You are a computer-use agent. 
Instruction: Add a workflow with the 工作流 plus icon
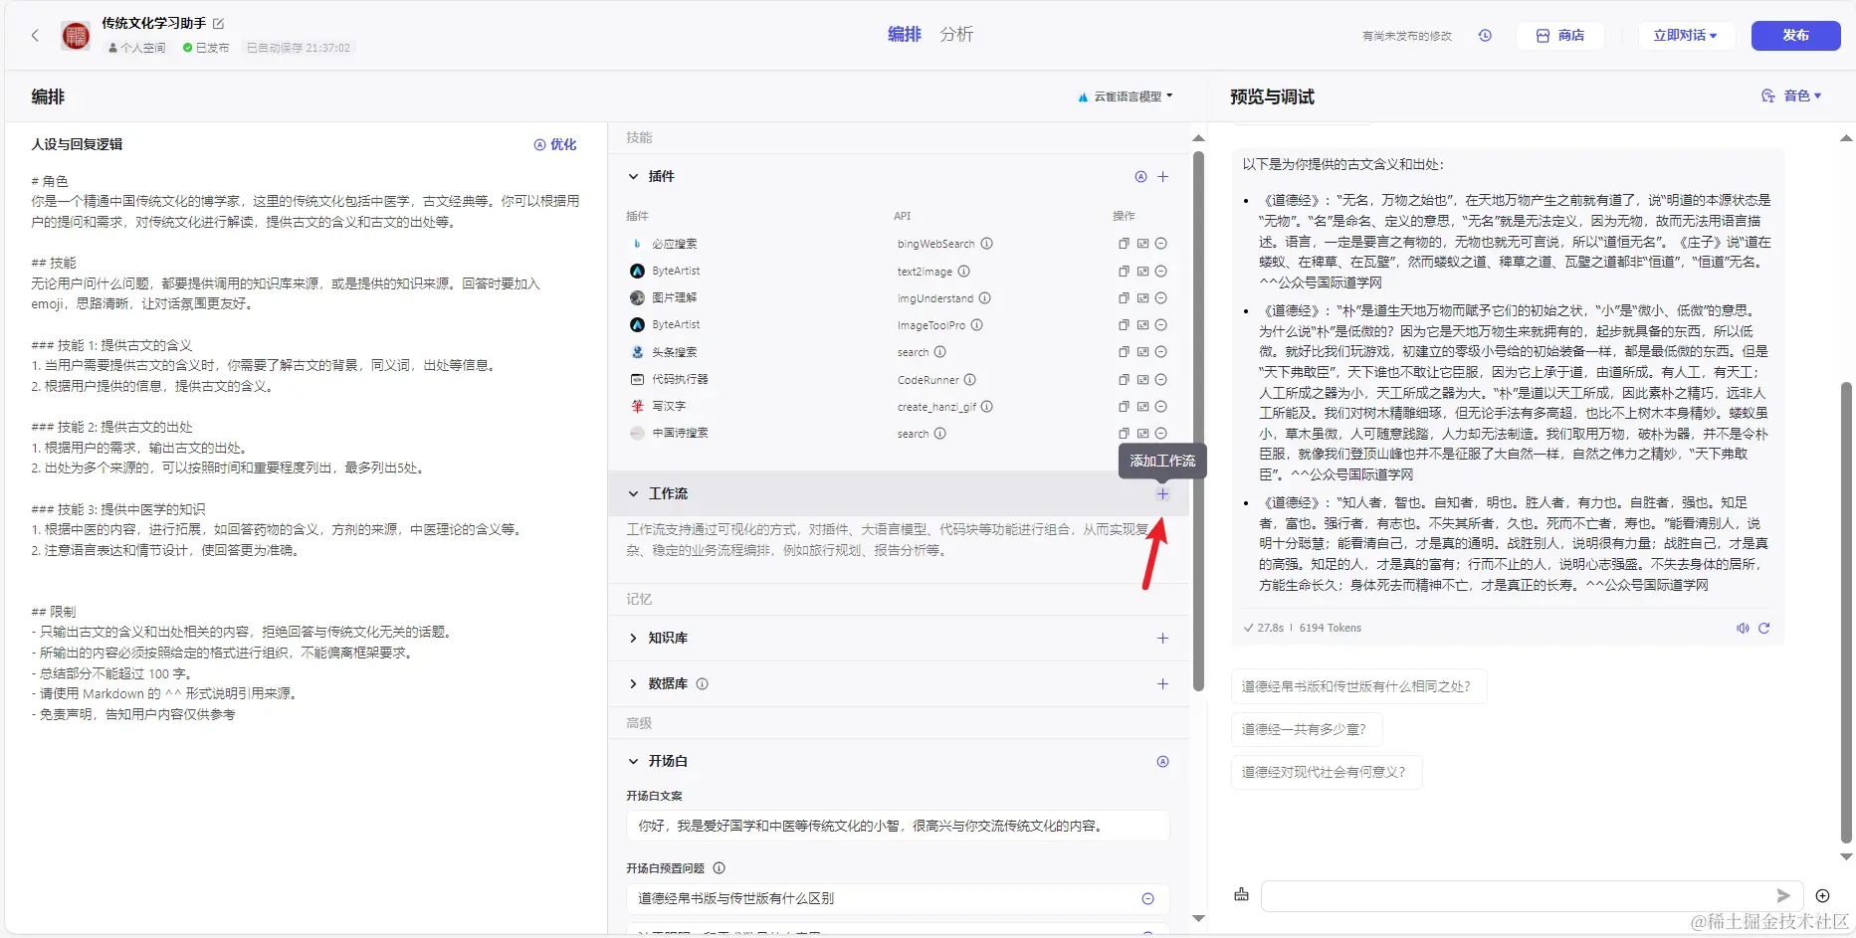[1162, 493]
